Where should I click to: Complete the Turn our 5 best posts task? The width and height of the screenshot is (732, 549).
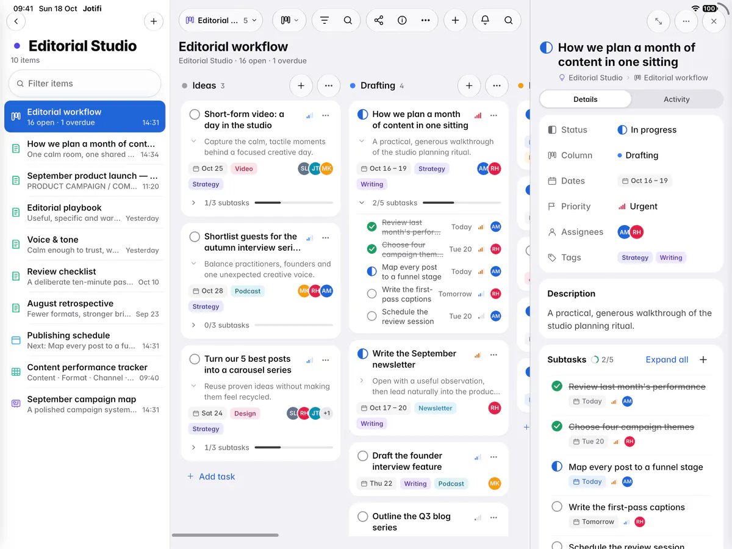tap(195, 359)
